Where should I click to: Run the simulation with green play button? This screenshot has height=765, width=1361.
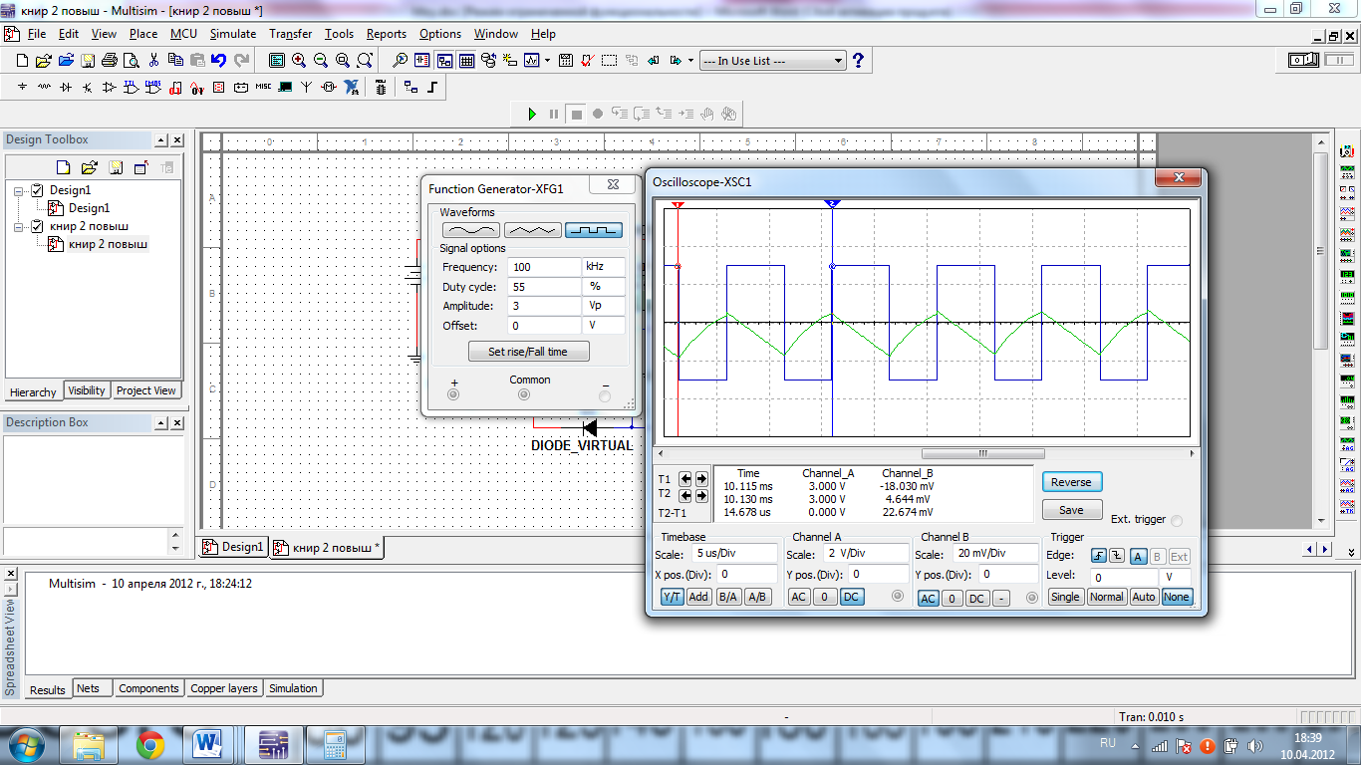pos(532,114)
